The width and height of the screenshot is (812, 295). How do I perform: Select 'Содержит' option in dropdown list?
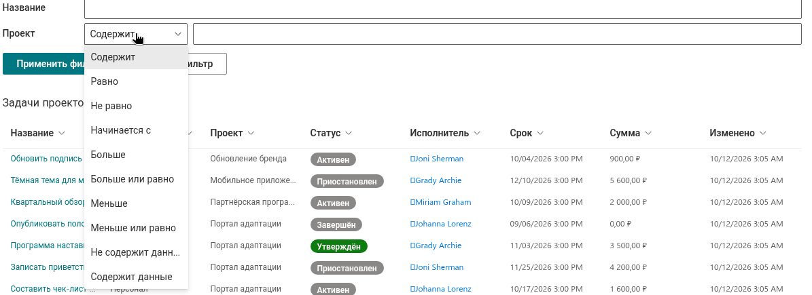pyautogui.click(x=136, y=57)
